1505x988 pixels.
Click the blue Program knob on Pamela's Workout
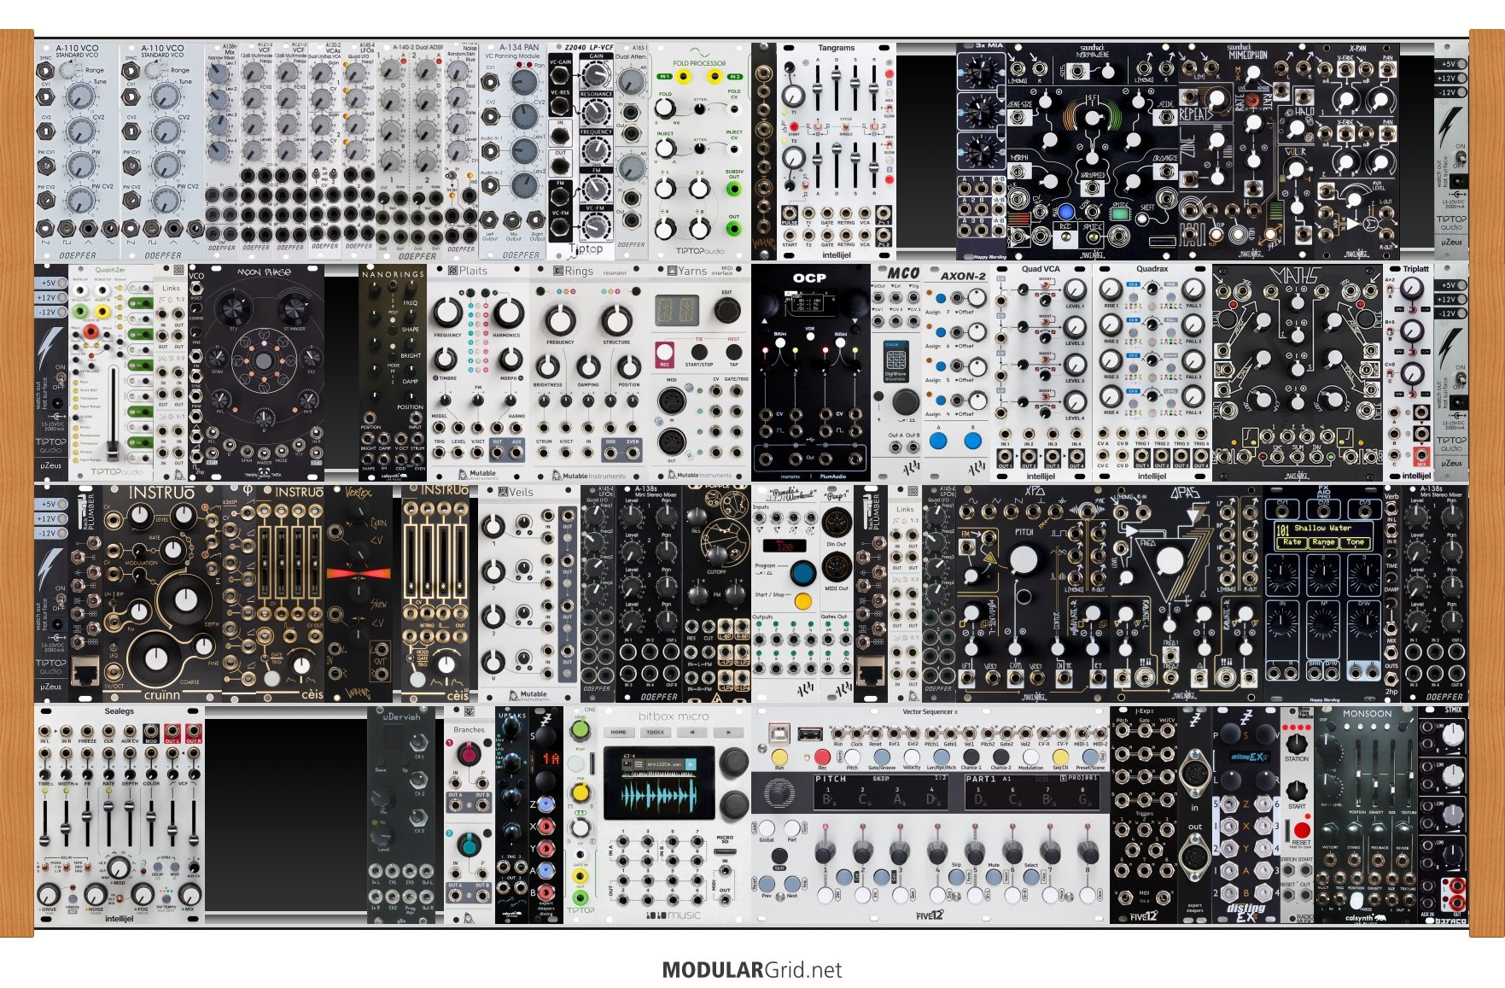pyautogui.click(x=803, y=573)
